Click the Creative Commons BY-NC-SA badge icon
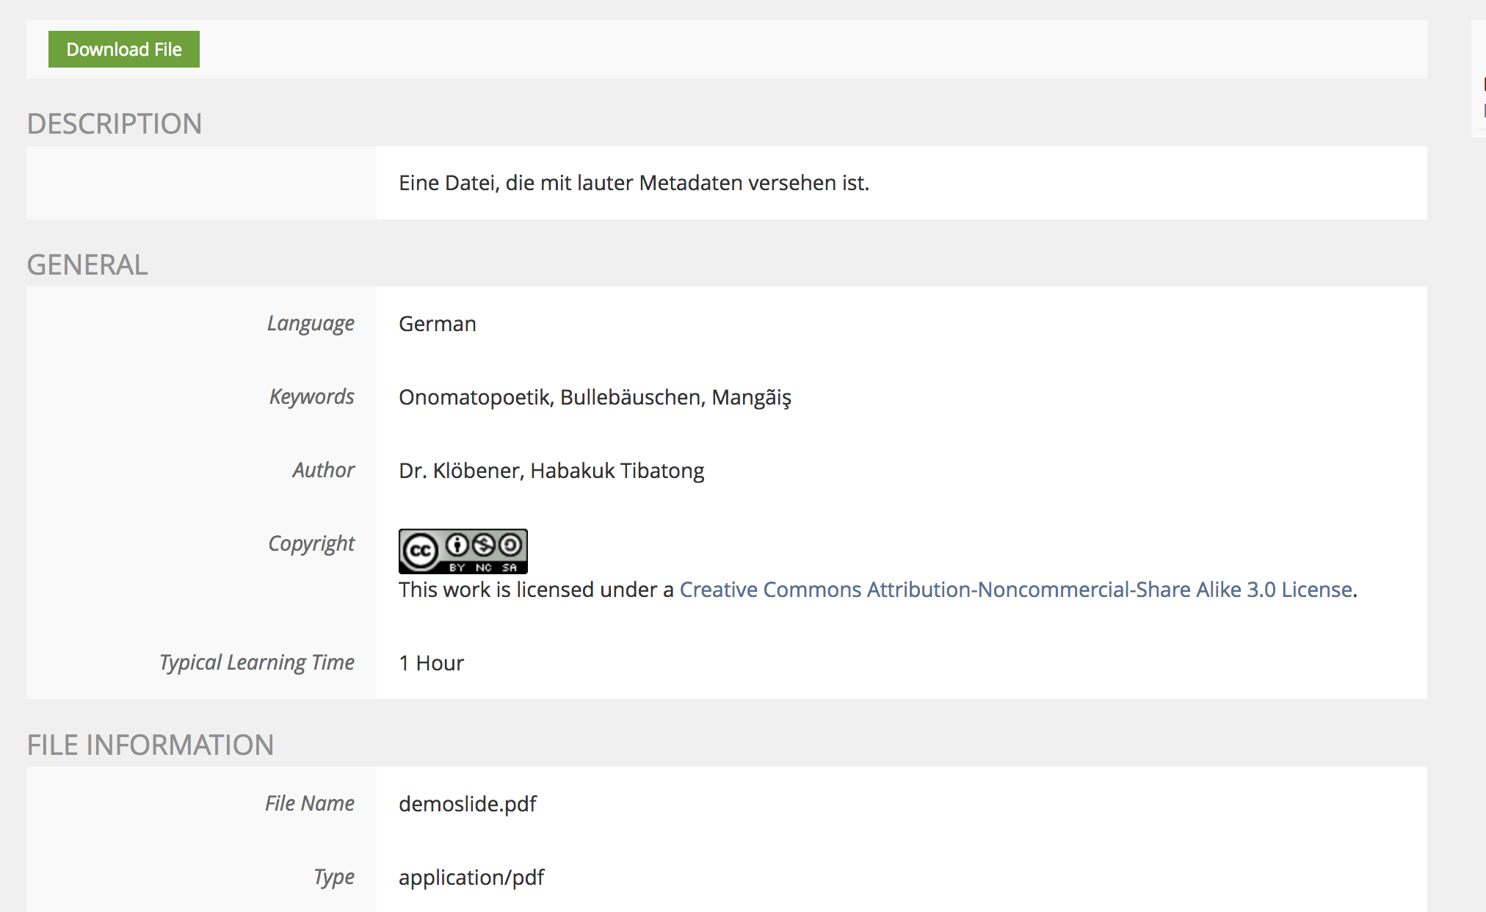Viewport: 1486px width, 912px height. coord(463,551)
